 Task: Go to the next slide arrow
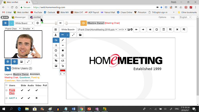[143, 29]
